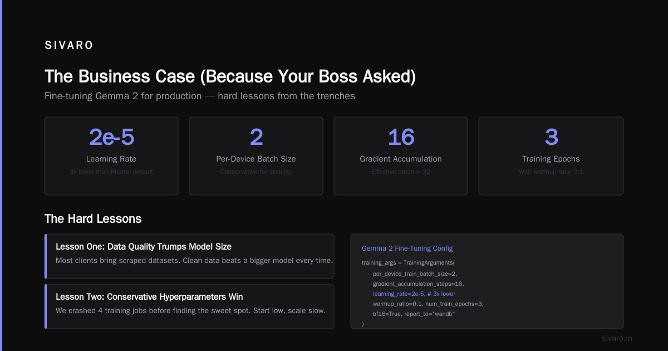Click the Per-Device Batch Size label
668x351 pixels.
click(x=256, y=159)
